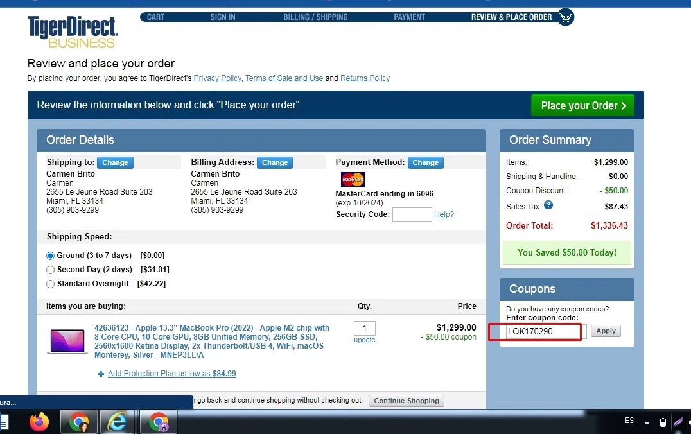The height and width of the screenshot is (434, 691).
Task: Click the coupon code field LQK170290
Action: coord(547,331)
